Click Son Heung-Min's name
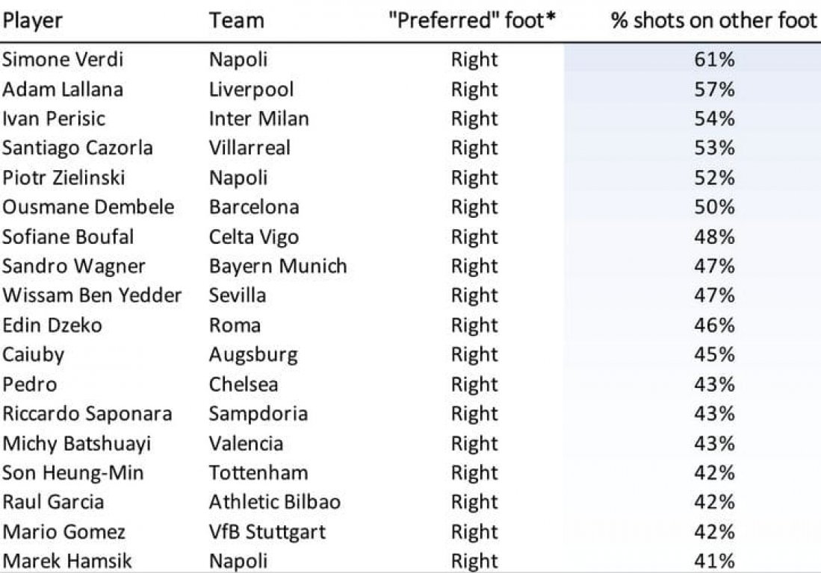 [72, 473]
